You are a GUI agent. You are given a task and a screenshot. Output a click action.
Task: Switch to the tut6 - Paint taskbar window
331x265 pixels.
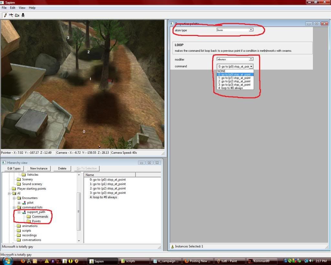tap(230, 261)
